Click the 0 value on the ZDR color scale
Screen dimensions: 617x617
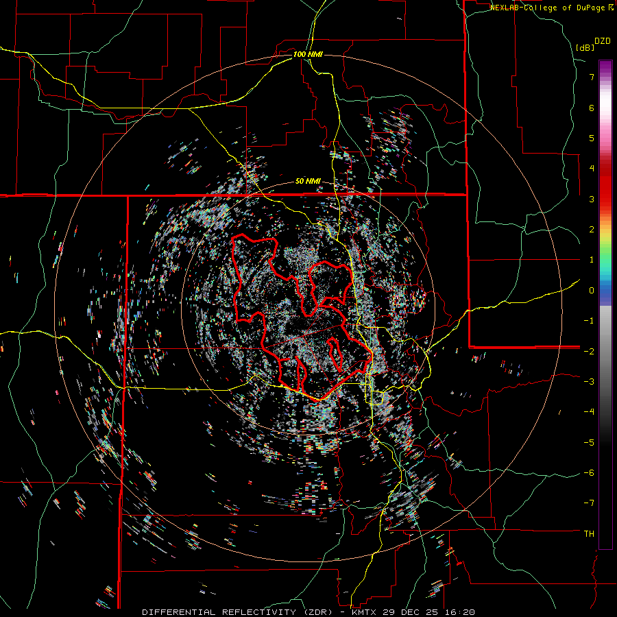pos(592,291)
